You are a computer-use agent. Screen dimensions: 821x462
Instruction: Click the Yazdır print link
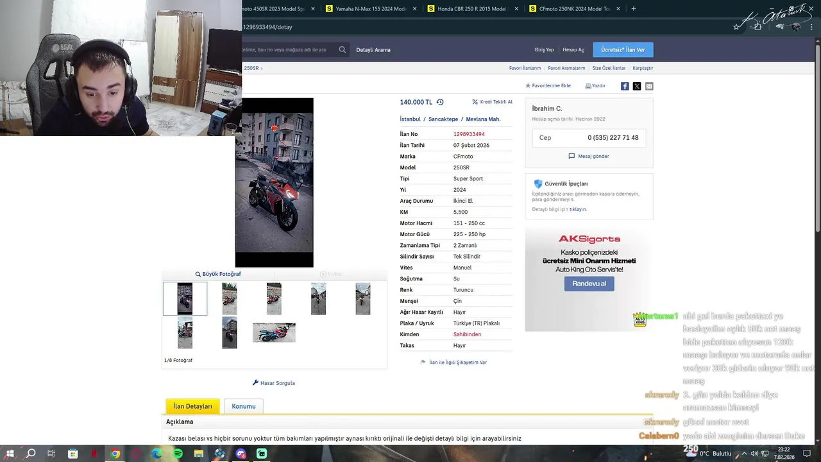pyautogui.click(x=595, y=85)
